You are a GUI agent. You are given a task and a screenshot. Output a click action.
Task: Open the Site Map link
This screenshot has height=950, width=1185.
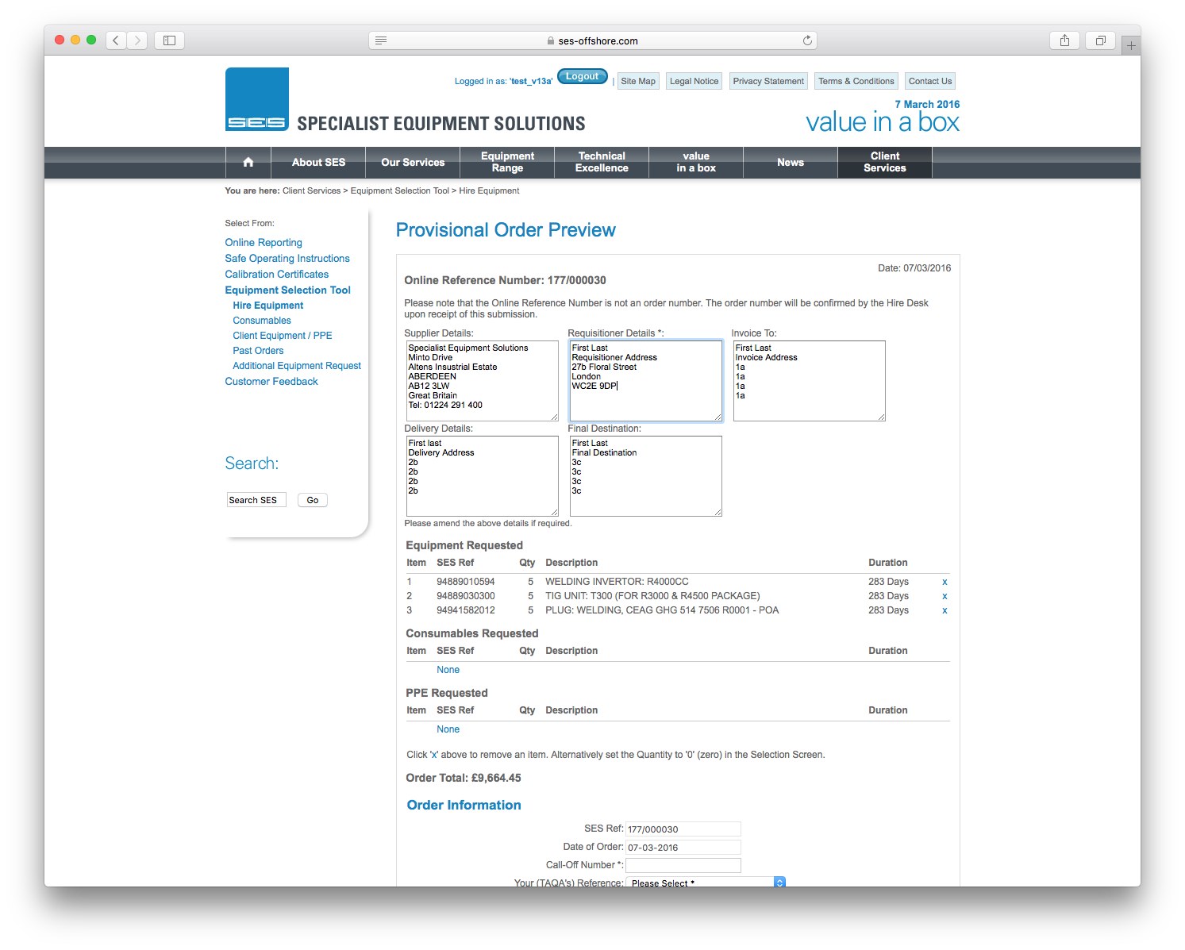click(x=638, y=81)
